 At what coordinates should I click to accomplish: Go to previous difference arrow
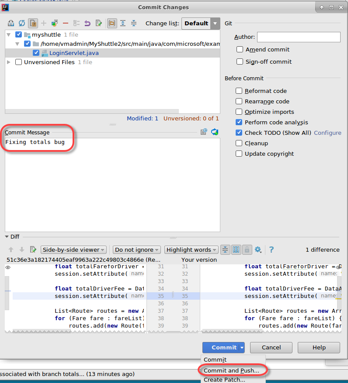11,250
